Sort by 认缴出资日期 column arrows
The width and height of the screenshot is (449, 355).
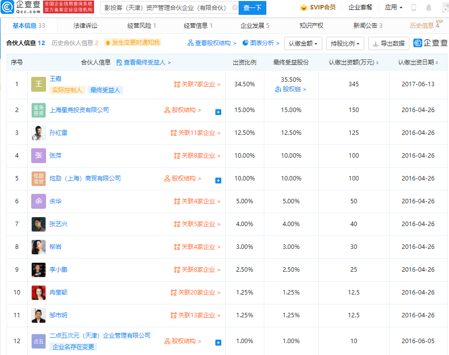[437, 62]
